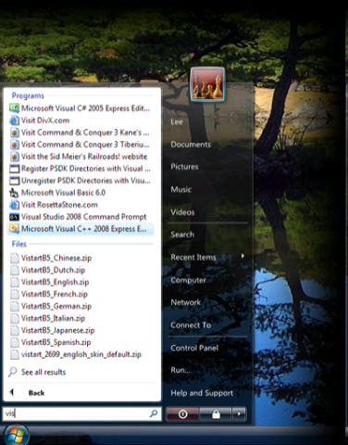This screenshot has height=445, width=348.
Task: Click the Programs group header
Action: click(x=28, y=95)
